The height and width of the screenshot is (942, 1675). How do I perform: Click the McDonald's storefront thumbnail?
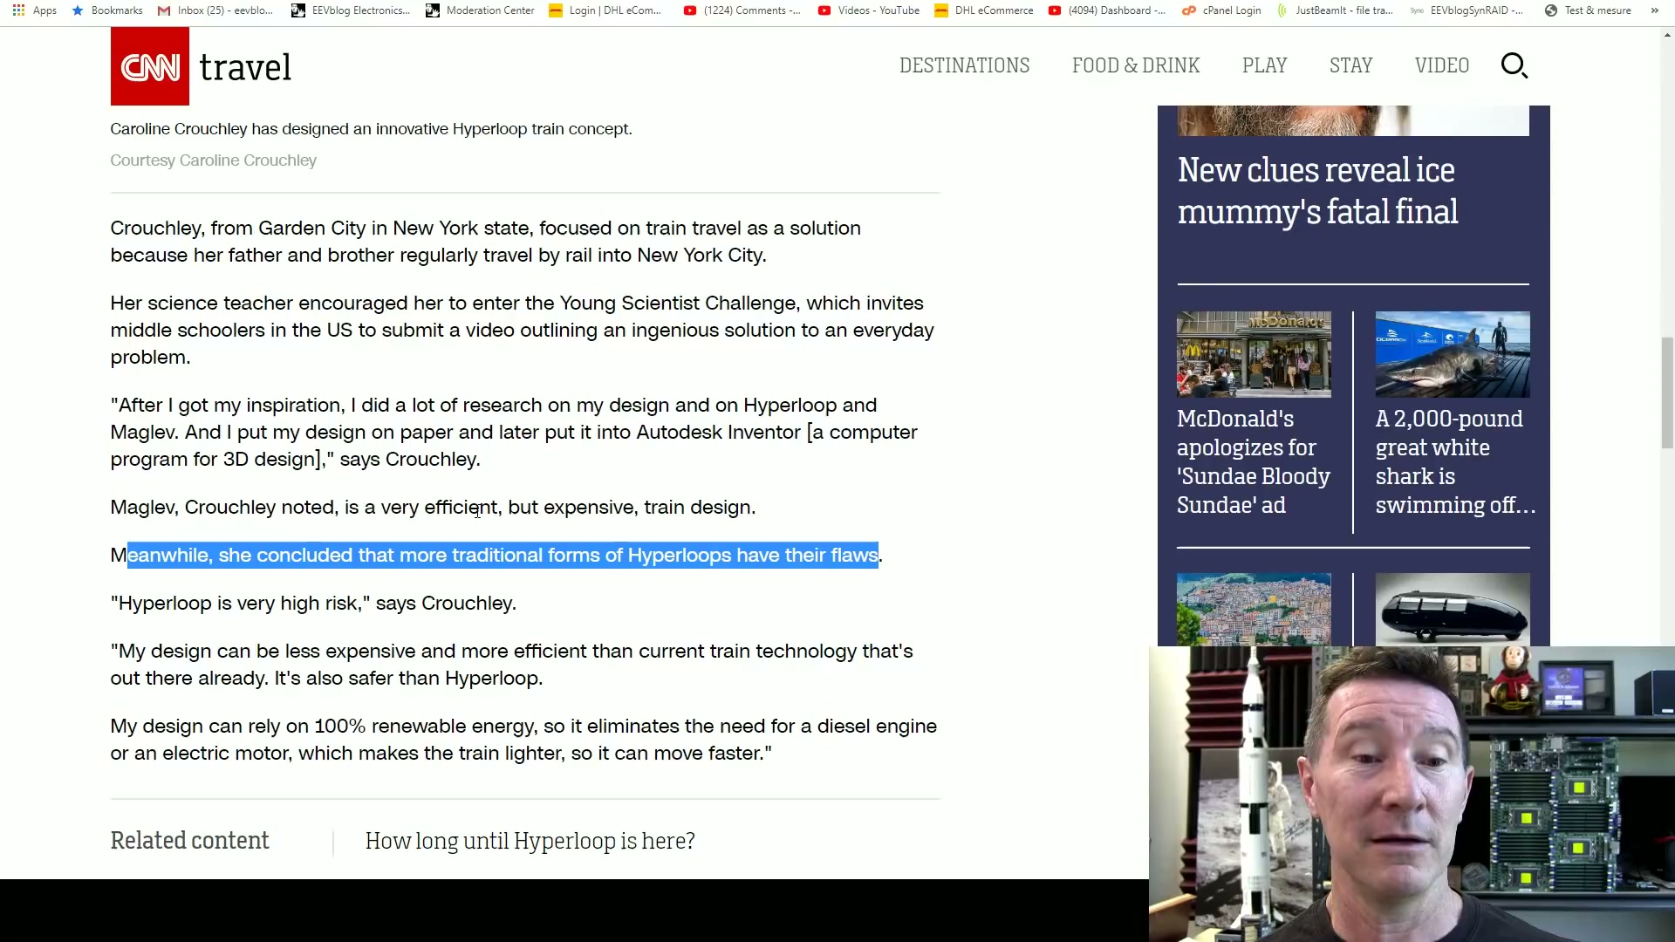click(1254, 354)
